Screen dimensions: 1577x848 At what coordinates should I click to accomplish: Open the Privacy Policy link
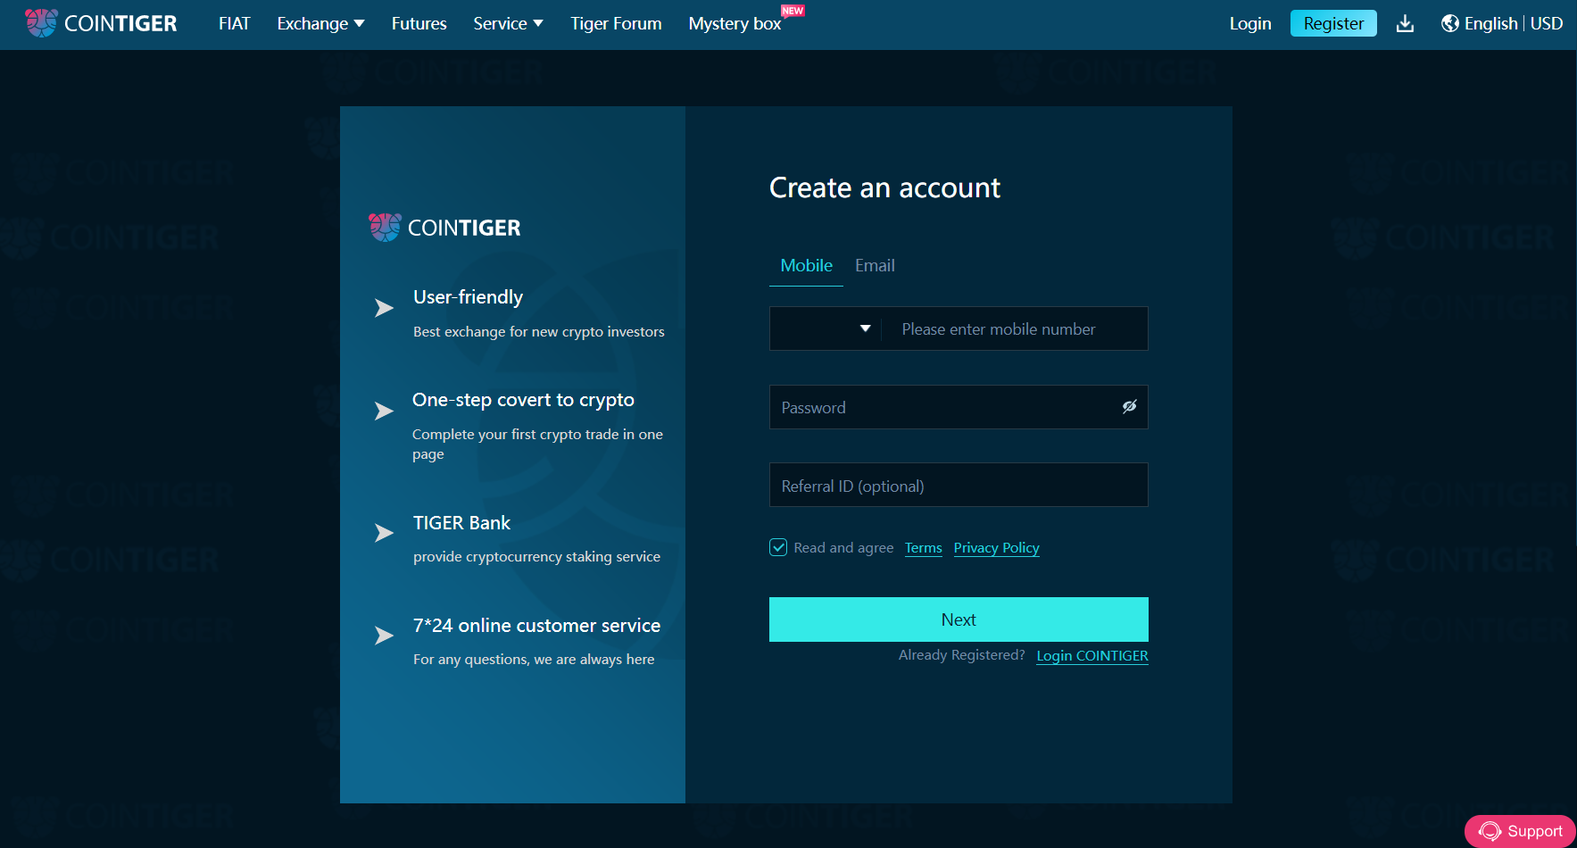coord(996,548)
